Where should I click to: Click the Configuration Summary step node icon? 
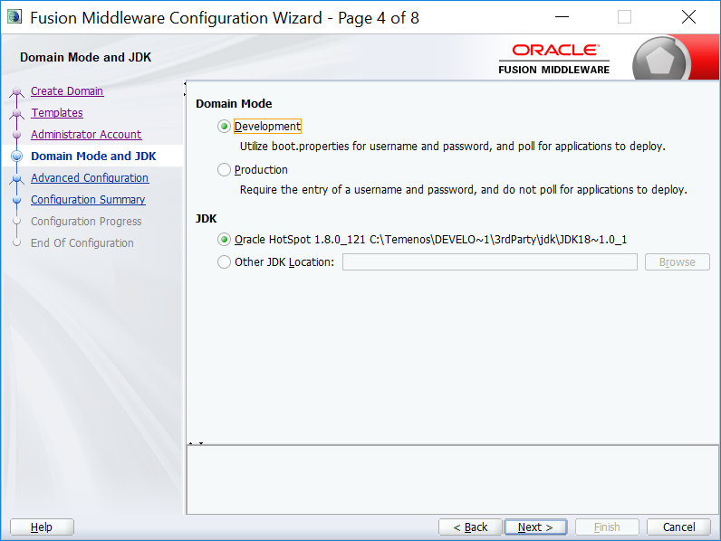(x=16, y=200)
